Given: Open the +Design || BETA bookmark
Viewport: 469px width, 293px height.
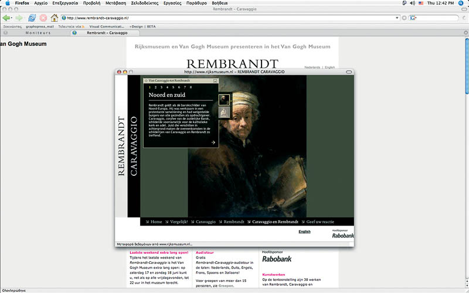Looking at the screenshot, I should coord(142,26).
